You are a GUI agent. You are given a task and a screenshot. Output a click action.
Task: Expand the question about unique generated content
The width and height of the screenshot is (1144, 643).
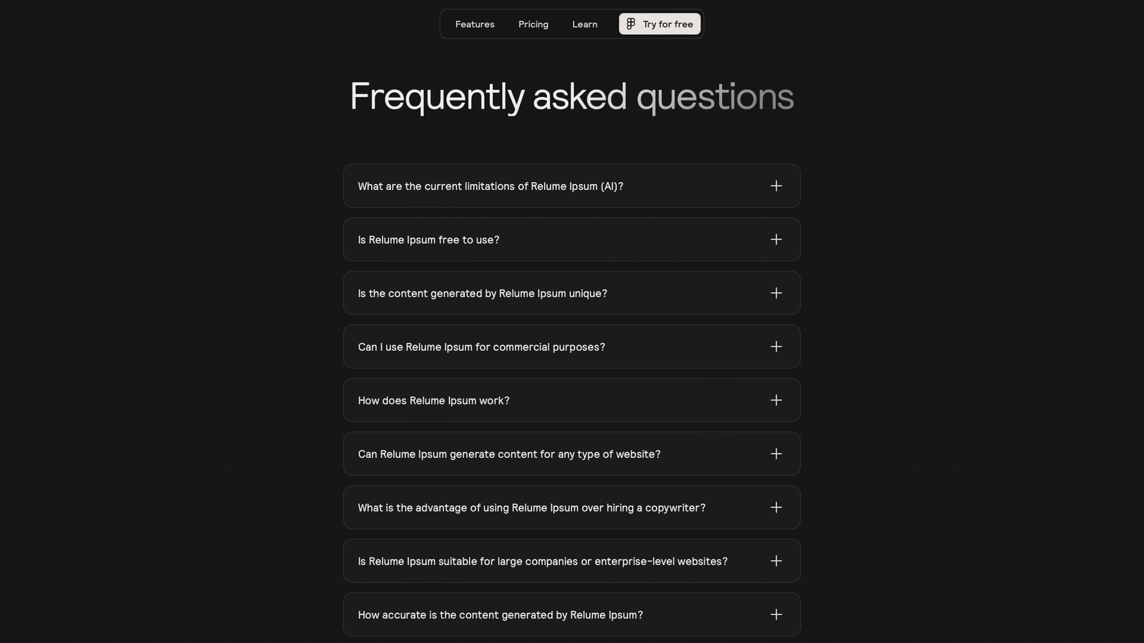coord(483,294)
